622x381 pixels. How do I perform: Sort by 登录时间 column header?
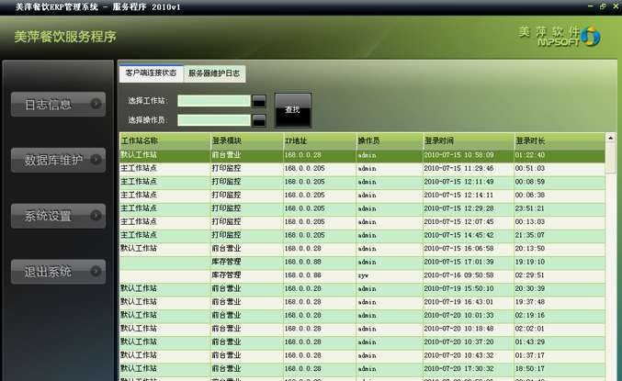click(x=469, y=140)
